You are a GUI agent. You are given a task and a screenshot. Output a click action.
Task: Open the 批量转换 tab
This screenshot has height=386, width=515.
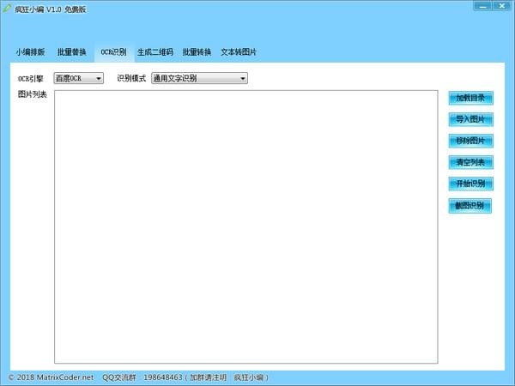click(197, 51)
